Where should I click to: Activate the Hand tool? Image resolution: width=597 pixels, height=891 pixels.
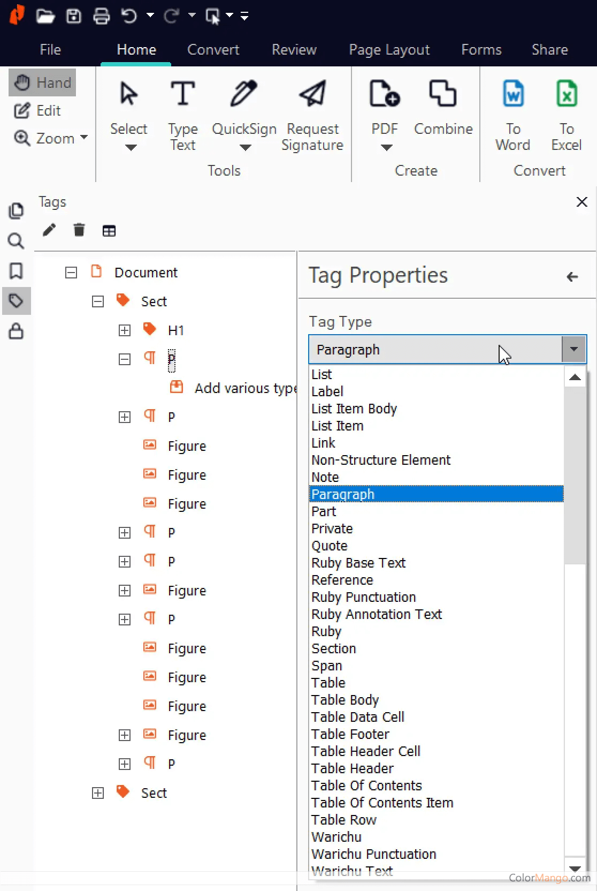tap(43, 82)
